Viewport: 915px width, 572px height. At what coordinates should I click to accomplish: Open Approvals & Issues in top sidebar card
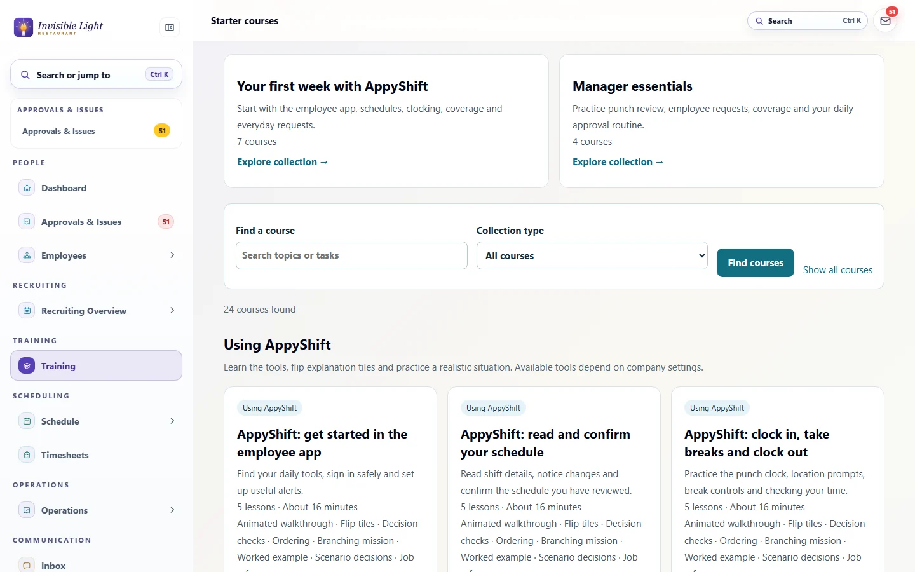coord(96,131)
